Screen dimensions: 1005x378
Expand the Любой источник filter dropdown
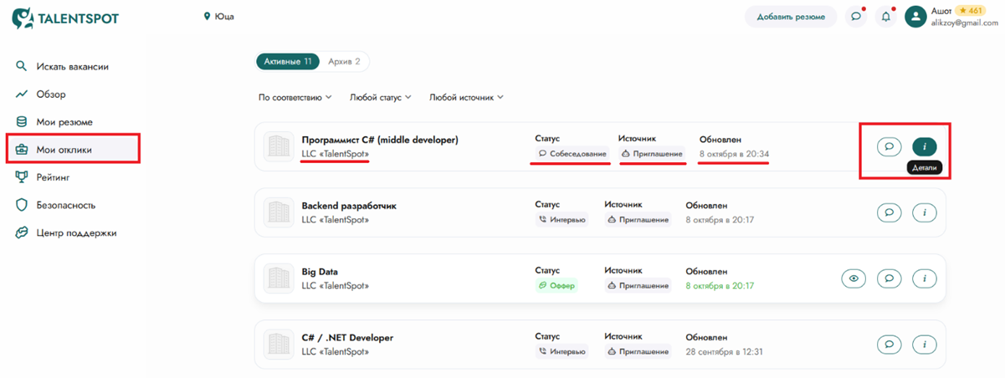coord(465,98)
